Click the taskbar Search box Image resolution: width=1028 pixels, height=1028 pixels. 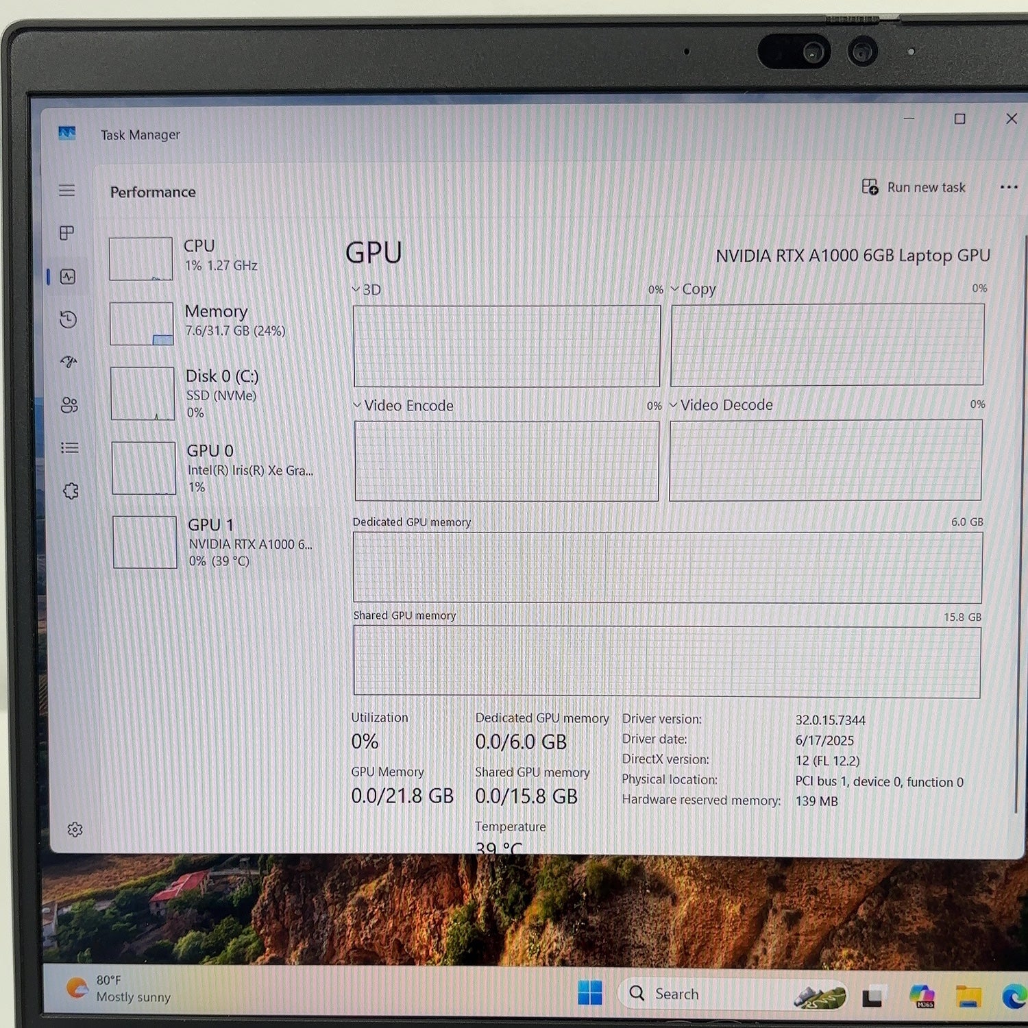(733, 994)
